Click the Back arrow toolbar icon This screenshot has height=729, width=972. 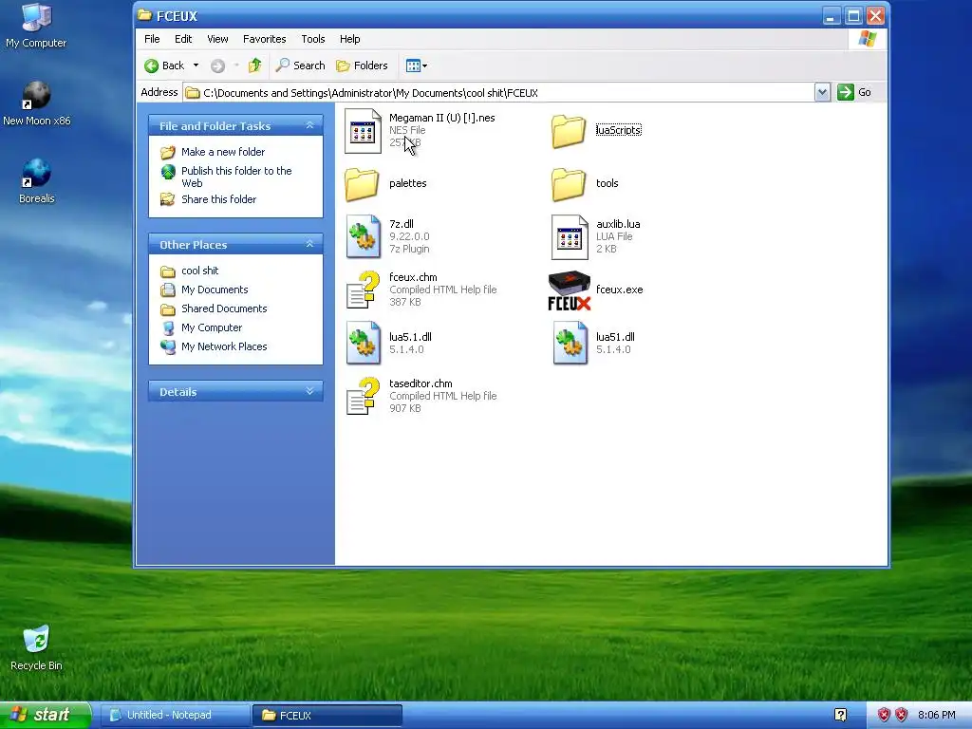tap(151, 65)
